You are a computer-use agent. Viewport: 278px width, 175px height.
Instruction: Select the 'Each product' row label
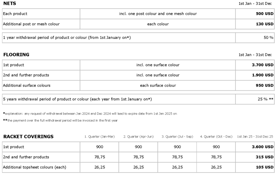(x=15, y=14)
